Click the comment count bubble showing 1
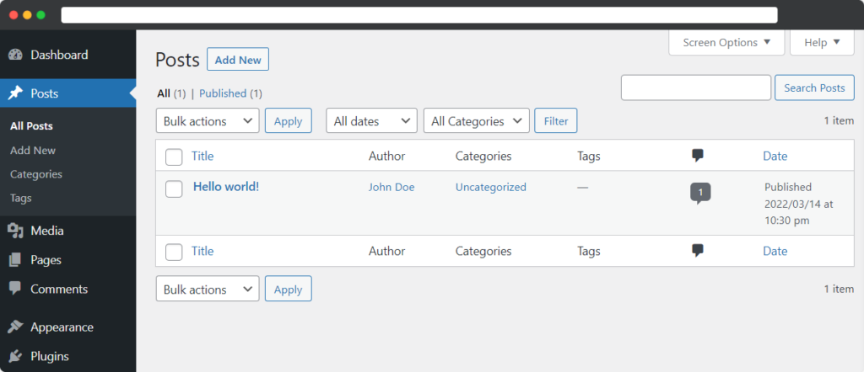Screen dimensions: 864x372 pos(700,194)
